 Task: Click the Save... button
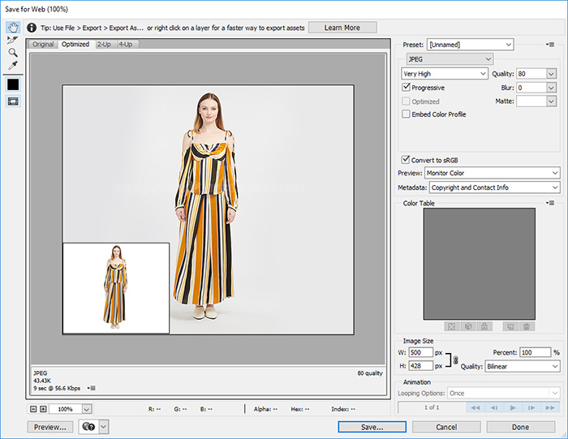(x=372, y=427)
